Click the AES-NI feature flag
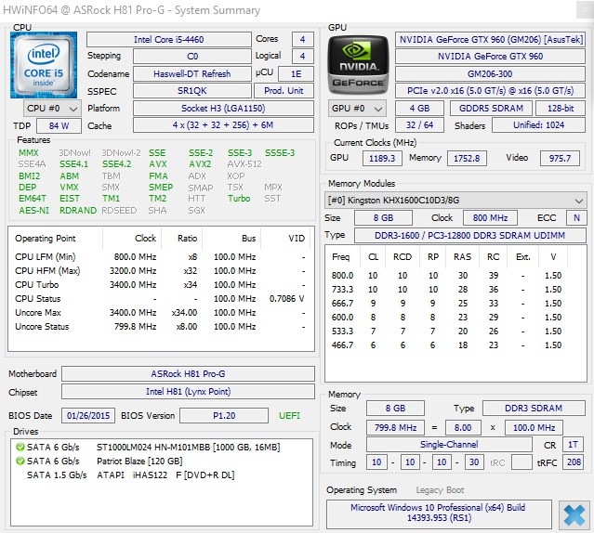Viewport: 594px width, 533px height. (x=34, y=211)
